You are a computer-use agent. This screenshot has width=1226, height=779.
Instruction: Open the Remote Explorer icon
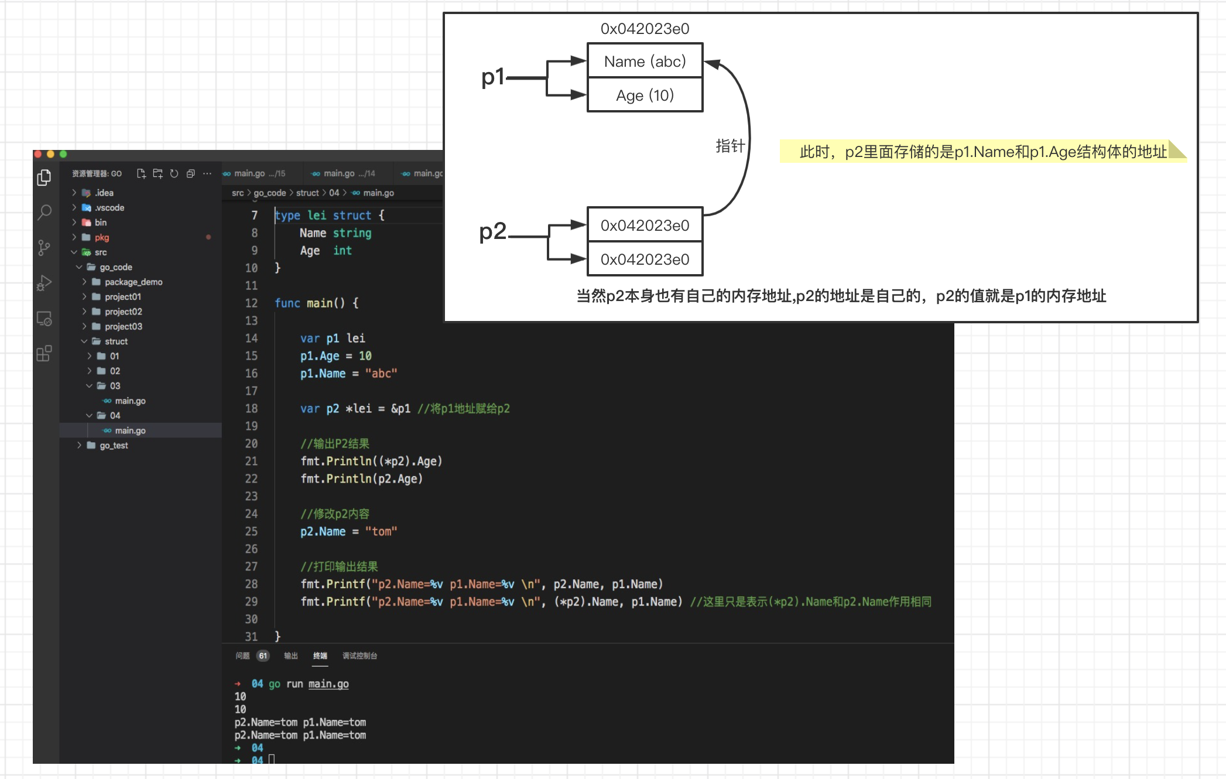(x=44, y=319)
